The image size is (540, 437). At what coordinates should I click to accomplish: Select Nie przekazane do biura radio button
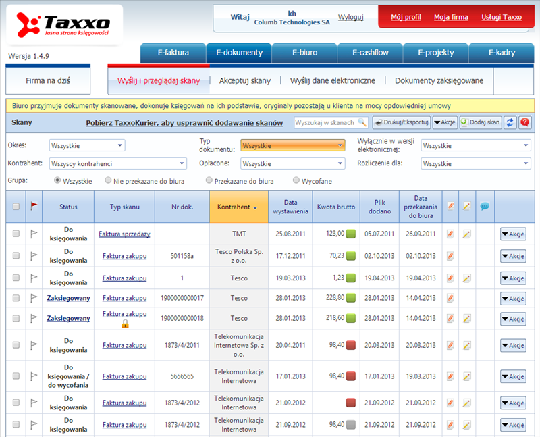[108, 180]
